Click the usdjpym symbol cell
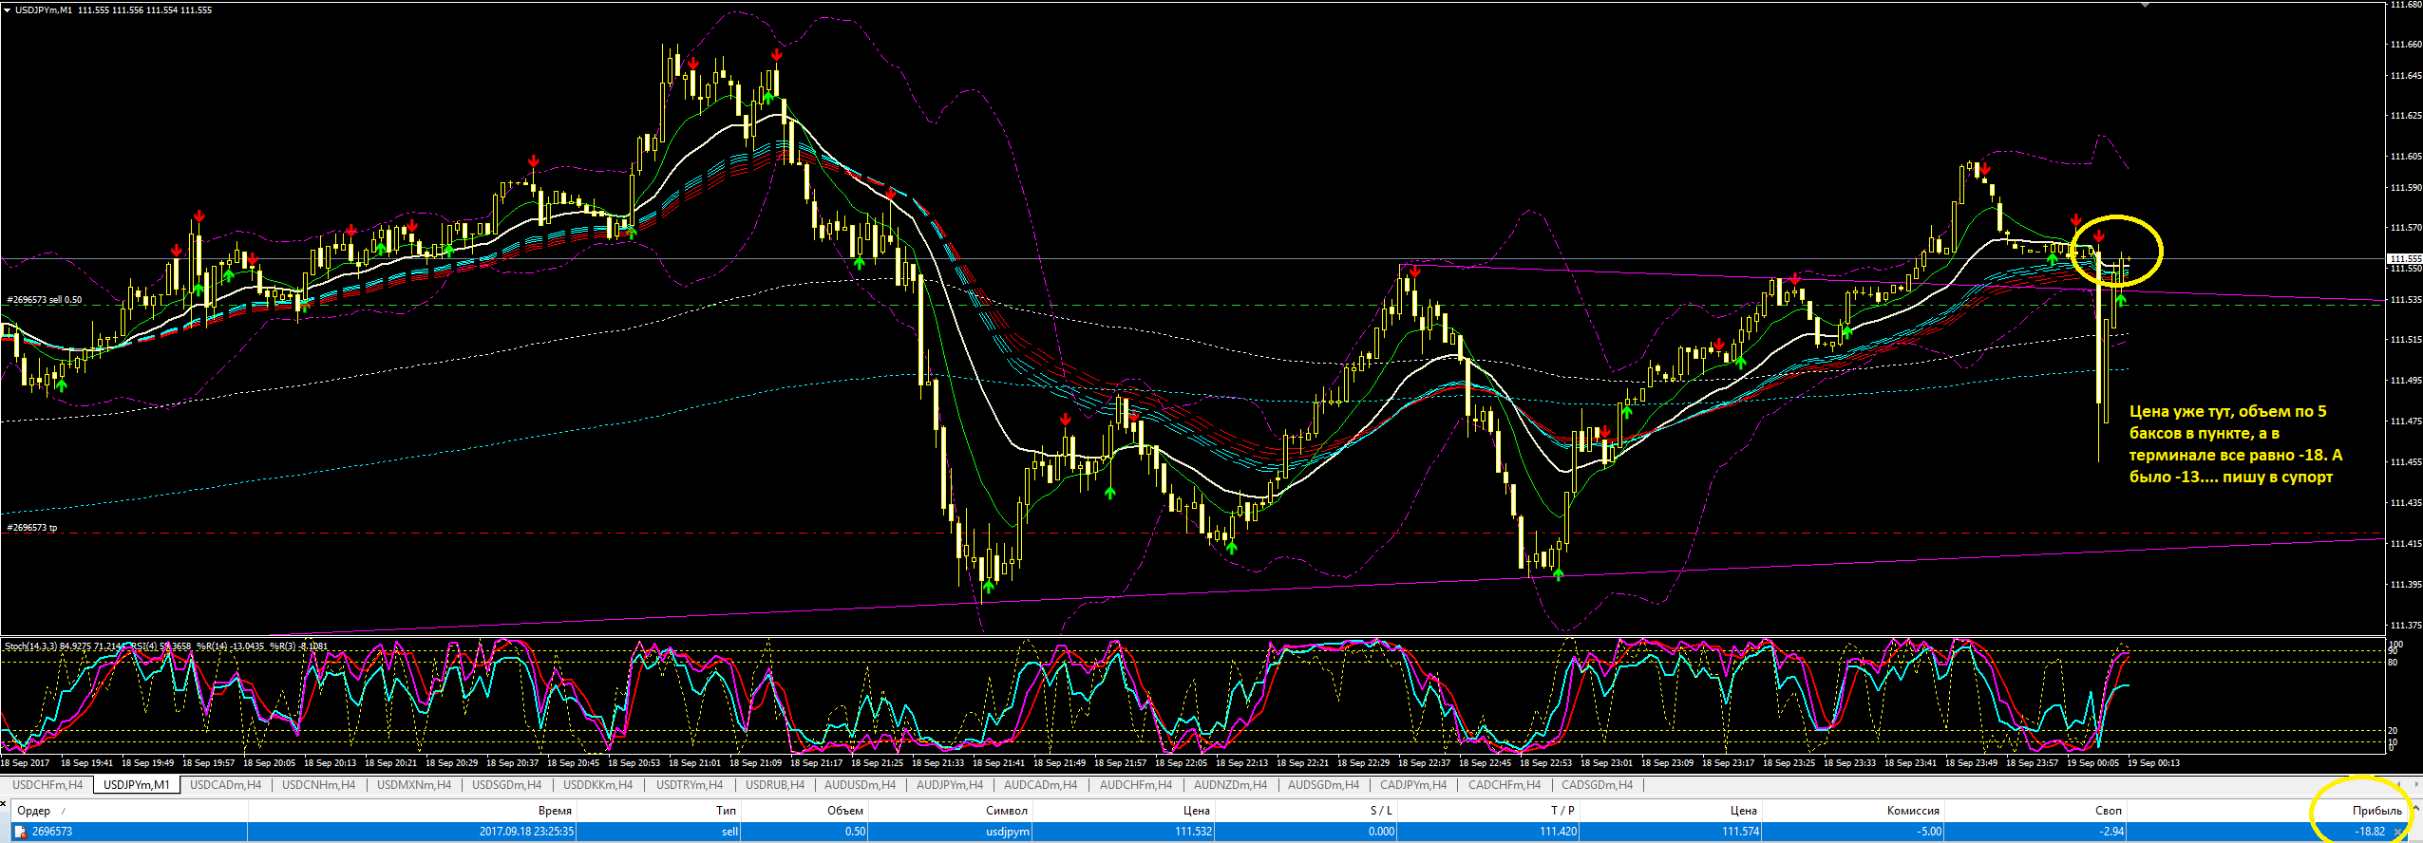The height and width of the screenshot is (843, 2423). 1008,832
